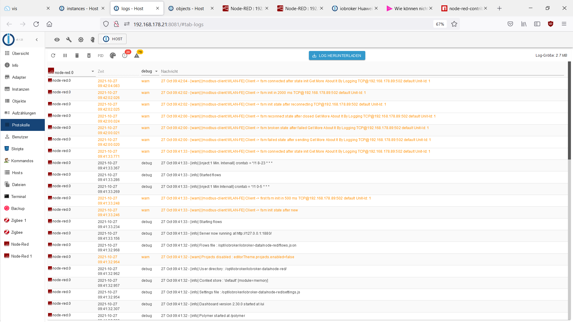Switch theme with the brightness icon
Image resolution: width=573 pixels, height=322 pixels.
coord(81,39)
